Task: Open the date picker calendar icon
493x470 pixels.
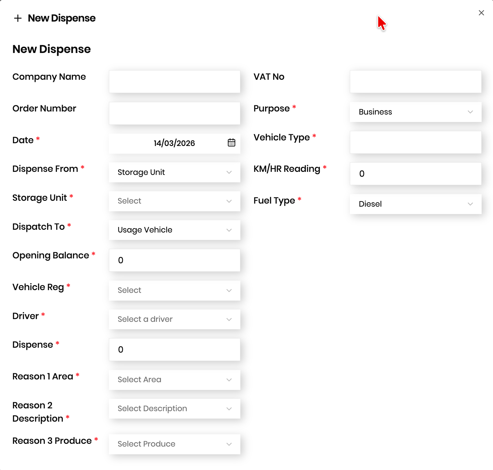Action: tap(231, 143)
